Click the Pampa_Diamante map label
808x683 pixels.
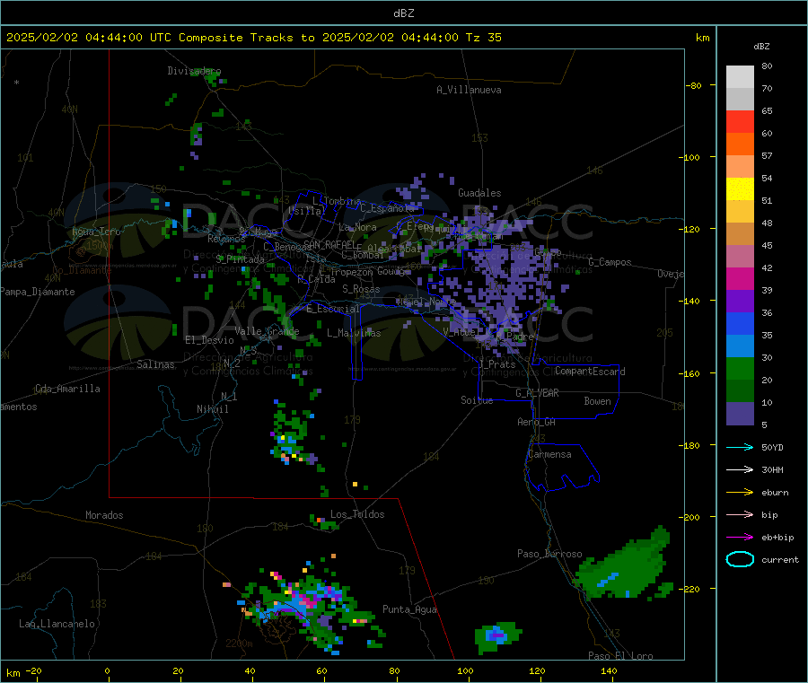coord(37,292)
